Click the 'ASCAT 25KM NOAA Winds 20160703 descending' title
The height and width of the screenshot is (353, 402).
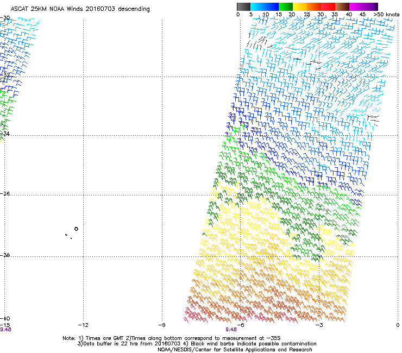pyautogui.click(x=80, y=9)
